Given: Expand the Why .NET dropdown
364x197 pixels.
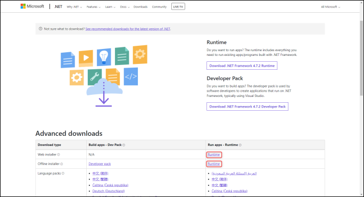Looking at the screenshot, I should coord(75,7).
